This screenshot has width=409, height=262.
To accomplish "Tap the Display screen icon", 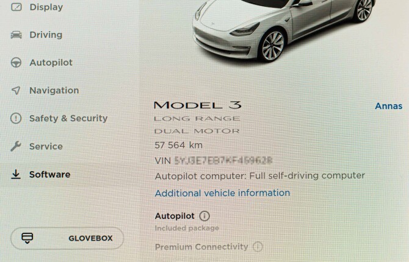I will 16,7.
